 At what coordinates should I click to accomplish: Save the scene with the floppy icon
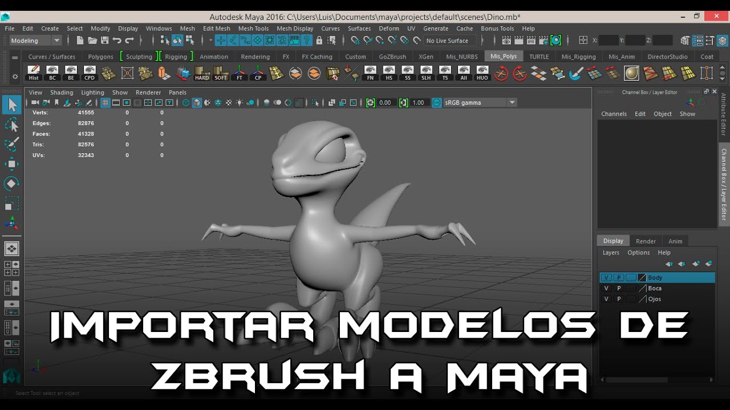[x=104, y=40]
